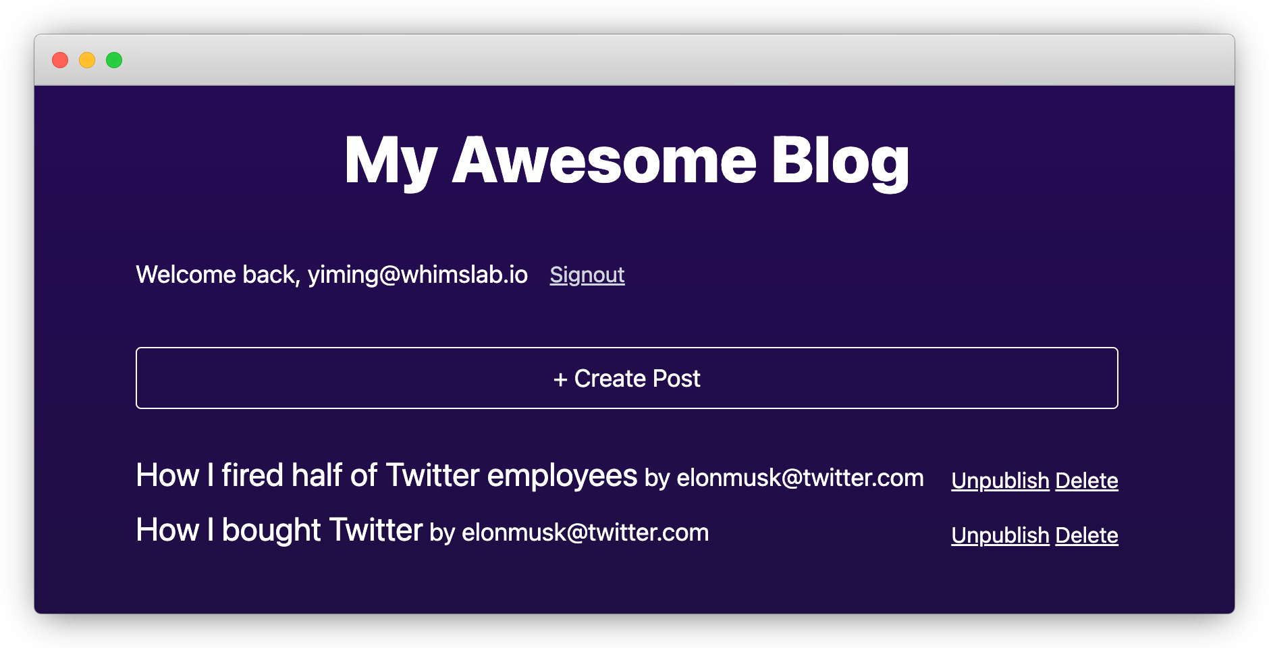Delete the How I bought Twitter post
The image size is (1269, 648).
[x=1086, y=535]
